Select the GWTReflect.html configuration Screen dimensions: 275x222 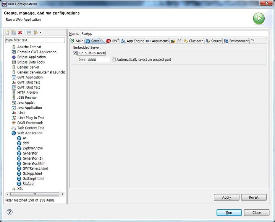pos(35,168)
